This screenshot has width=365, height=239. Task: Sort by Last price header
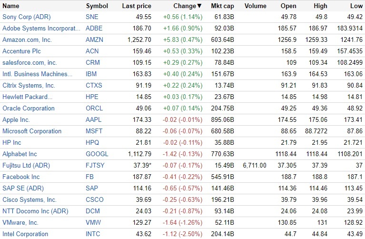pos(137,6)
